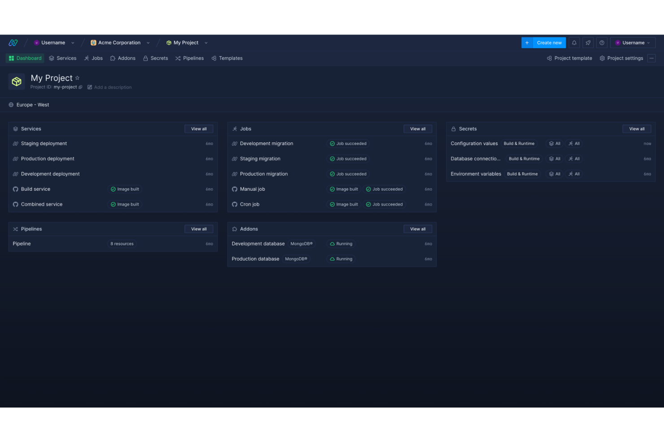Click the GitHub icon for Combined service

point(16,204)
